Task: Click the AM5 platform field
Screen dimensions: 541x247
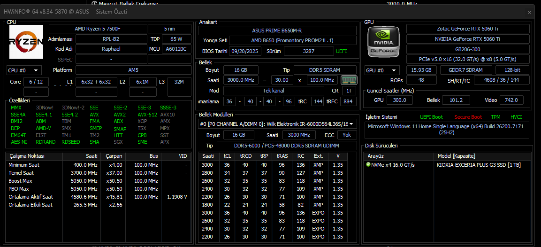Action: 134,70
